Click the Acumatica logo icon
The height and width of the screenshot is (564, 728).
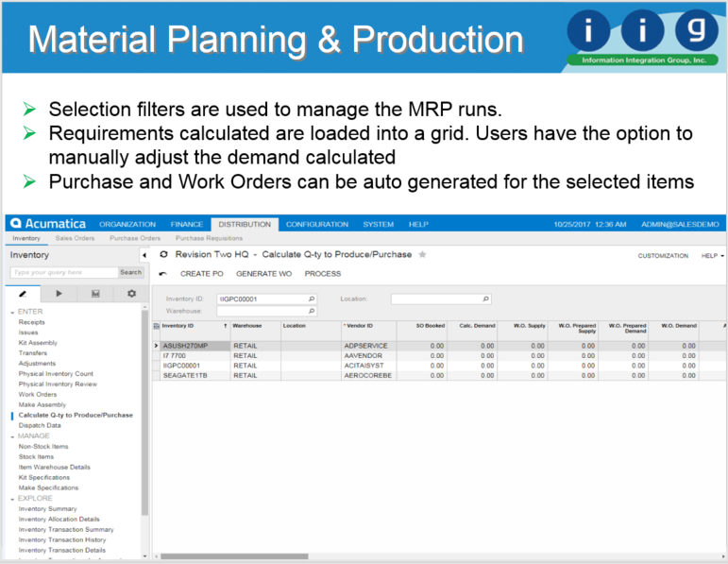point(16,224)
